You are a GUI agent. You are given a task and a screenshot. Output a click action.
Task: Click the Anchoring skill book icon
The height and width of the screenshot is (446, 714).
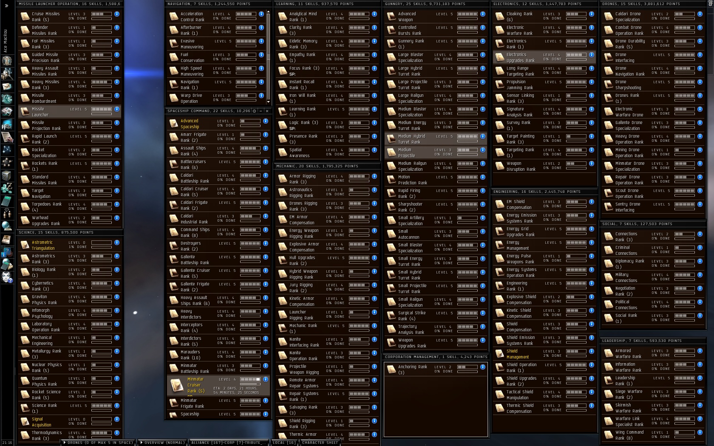(391, 370)
